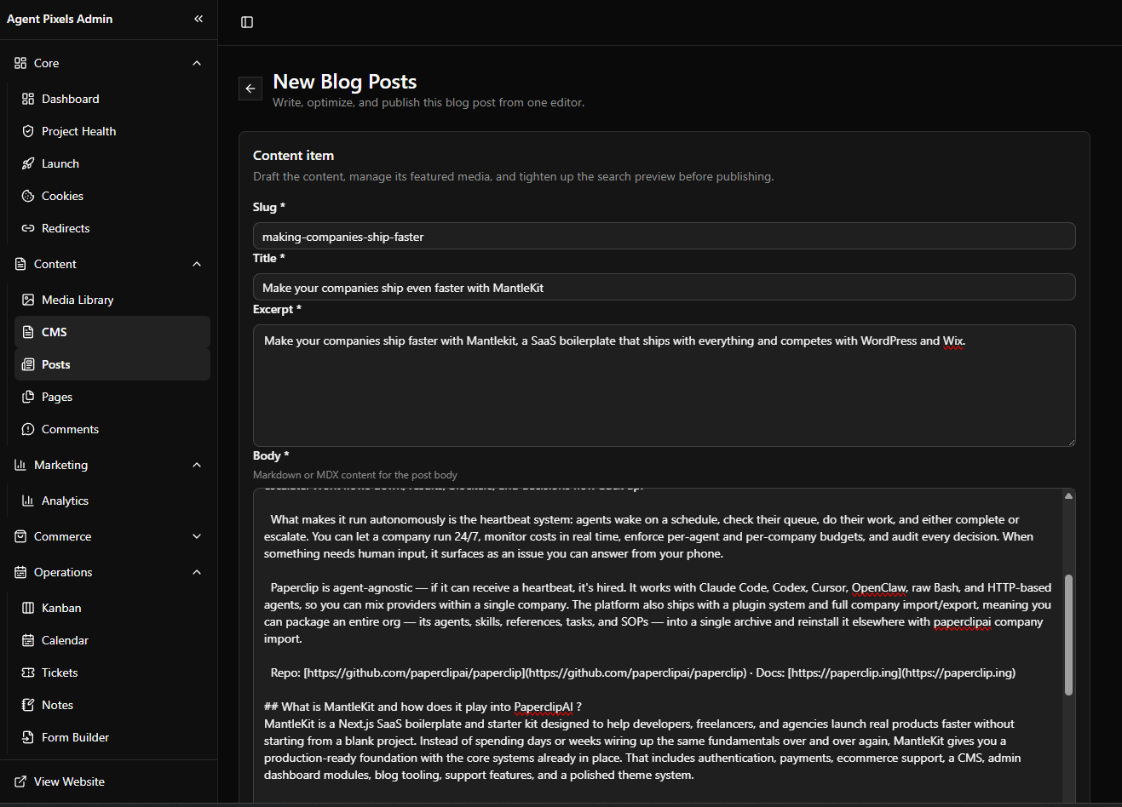The width and height of the screenshot is (1122, 807).
Task: Toggle the sidebar panel icon in top bar
Action: point(247,22)
